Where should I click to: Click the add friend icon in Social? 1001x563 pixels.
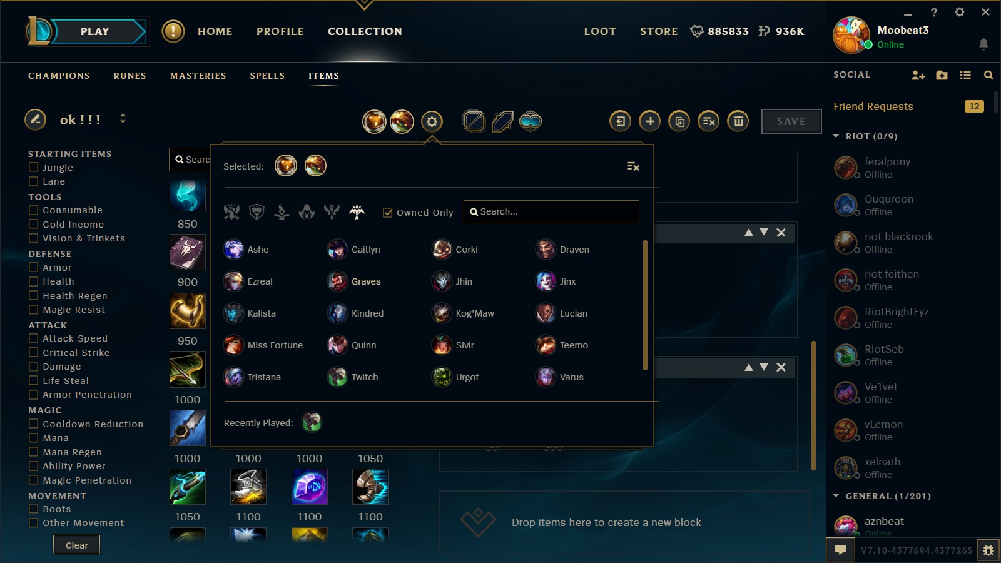[918, 75]
